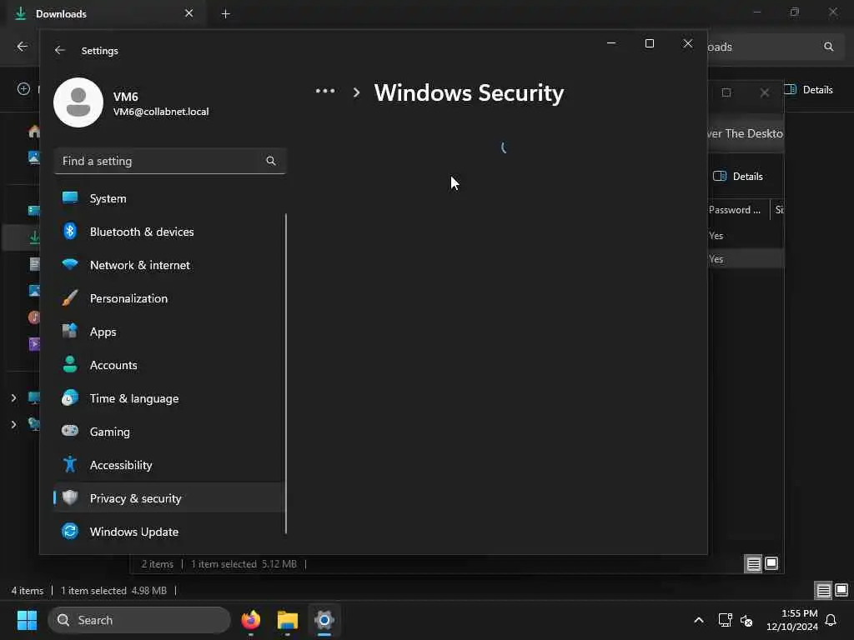
Task: Click the Settings back arrow
Action: 60,50
